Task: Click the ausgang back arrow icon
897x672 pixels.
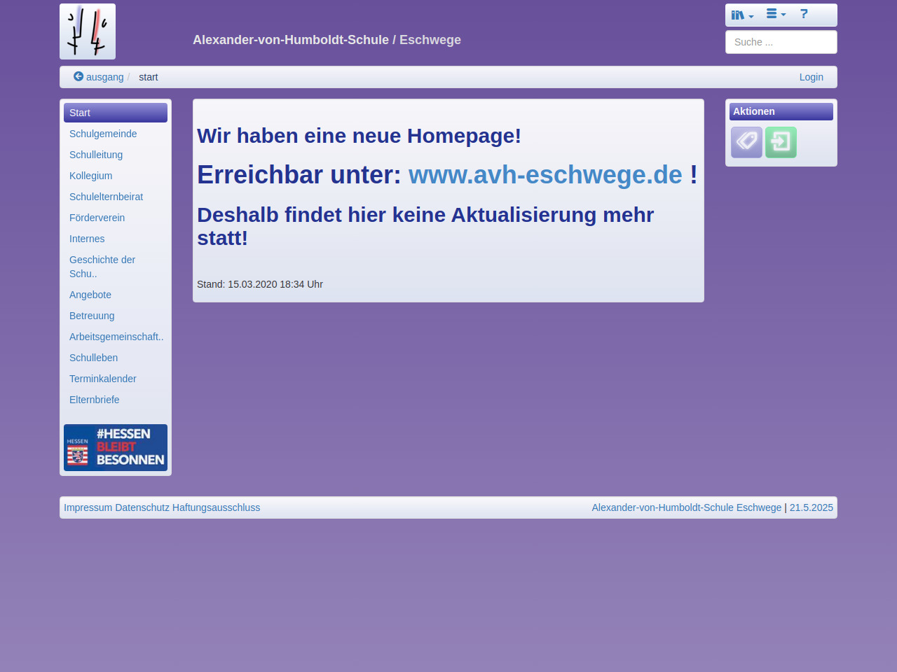Action: click(x=78, y=77)
